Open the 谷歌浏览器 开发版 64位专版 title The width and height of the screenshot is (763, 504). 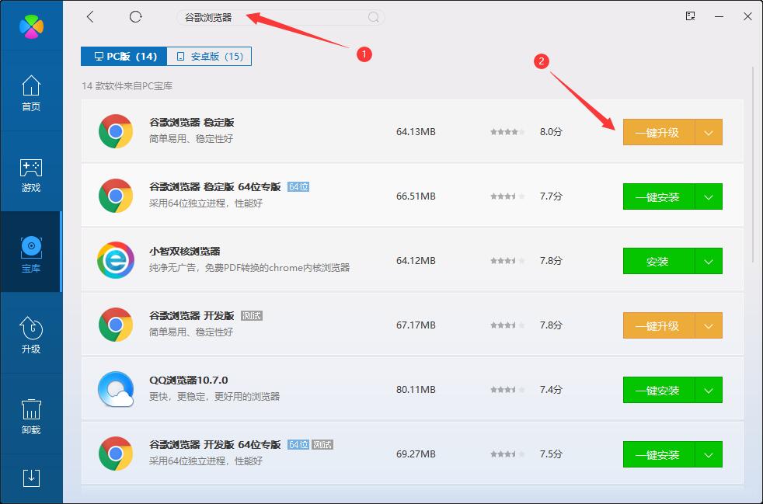click(x=215, y=445)
